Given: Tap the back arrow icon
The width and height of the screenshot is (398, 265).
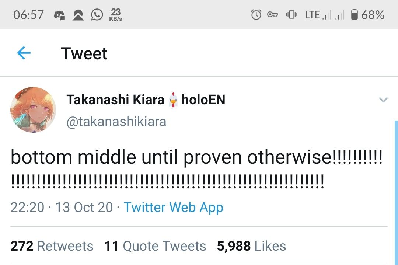Looking at the screenshot, I should coord(24,53).
